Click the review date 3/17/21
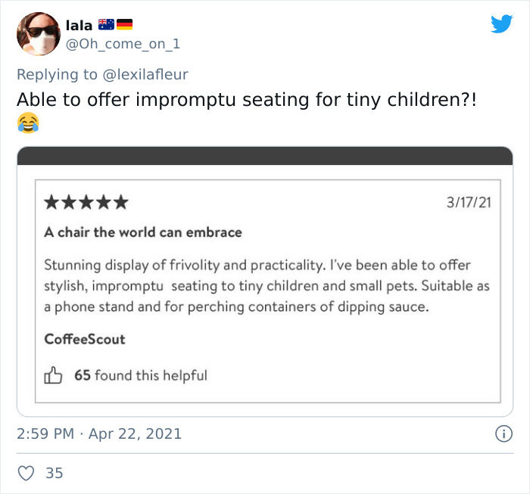This screenshot has height=494, width=530. coord(468,203)
